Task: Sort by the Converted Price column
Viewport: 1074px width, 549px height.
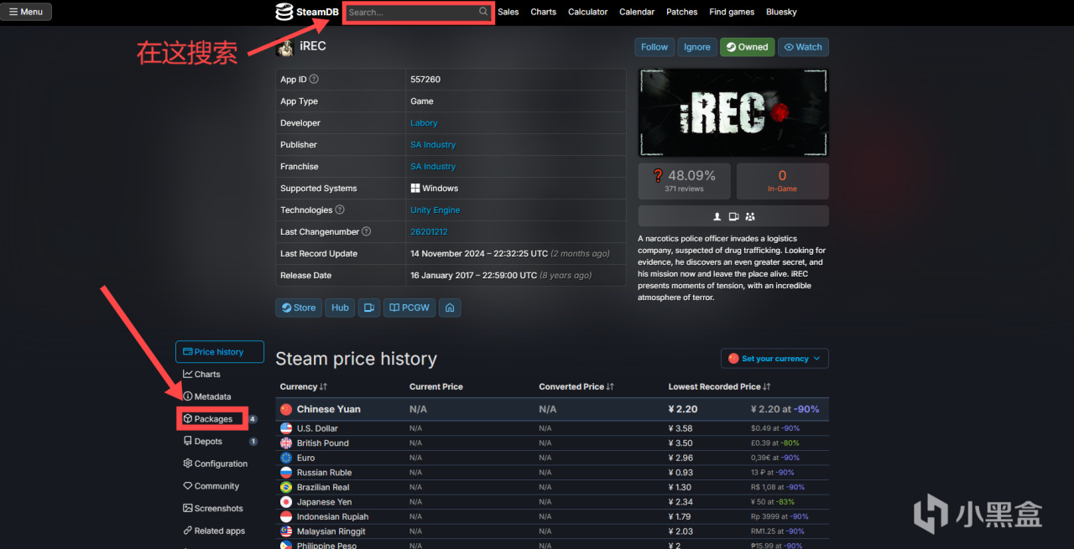Action: click(576, 386)
